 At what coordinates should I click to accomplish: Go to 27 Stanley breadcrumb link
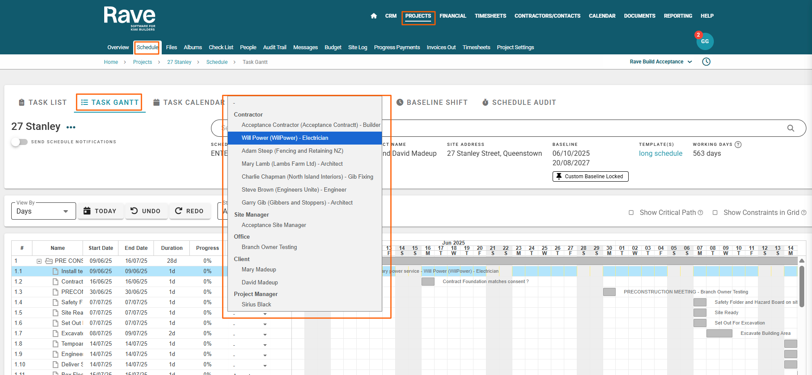(x=179, y=62)
